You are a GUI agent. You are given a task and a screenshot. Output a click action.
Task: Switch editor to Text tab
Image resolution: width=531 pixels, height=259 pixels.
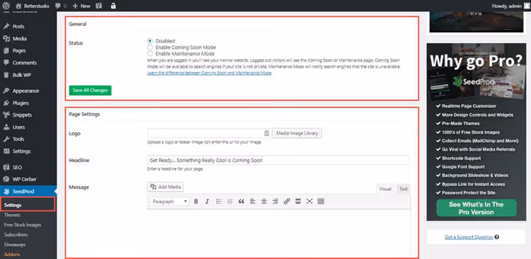[x=403, y=189]
